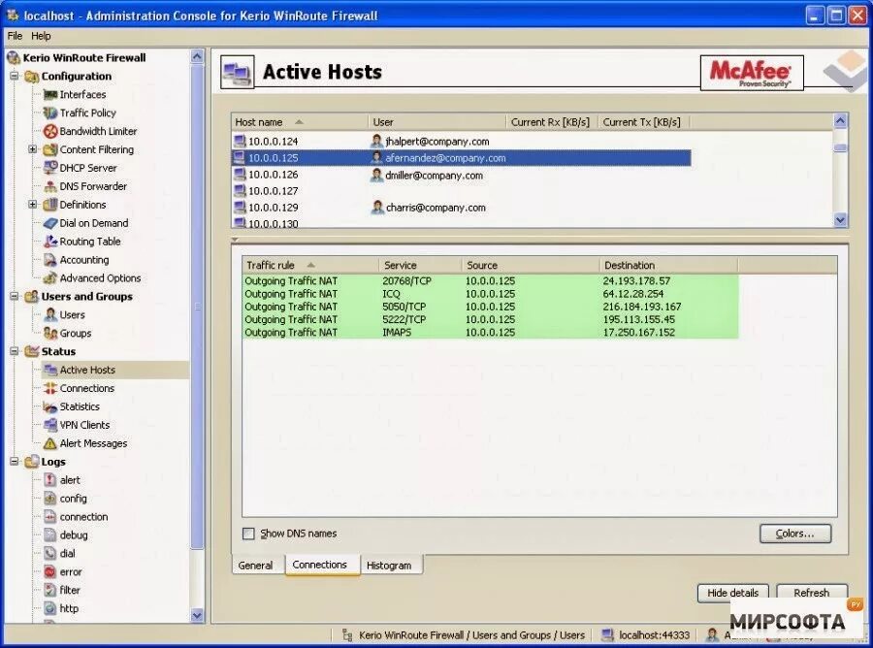Screen dimensions: 873x648
Task: Select connection to 24.193.178.57
Action: 491,281
